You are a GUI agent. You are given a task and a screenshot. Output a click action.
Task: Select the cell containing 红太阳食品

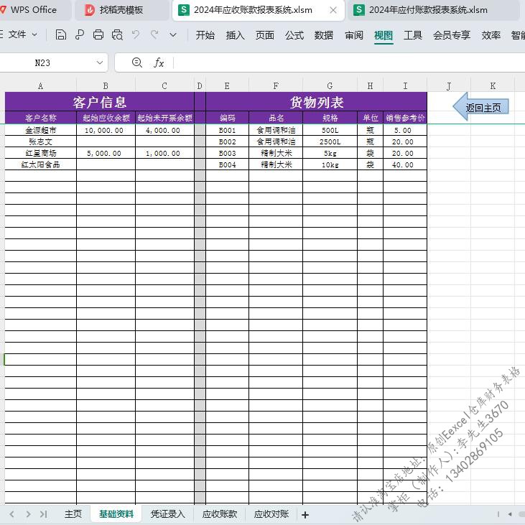click(40, 164)
